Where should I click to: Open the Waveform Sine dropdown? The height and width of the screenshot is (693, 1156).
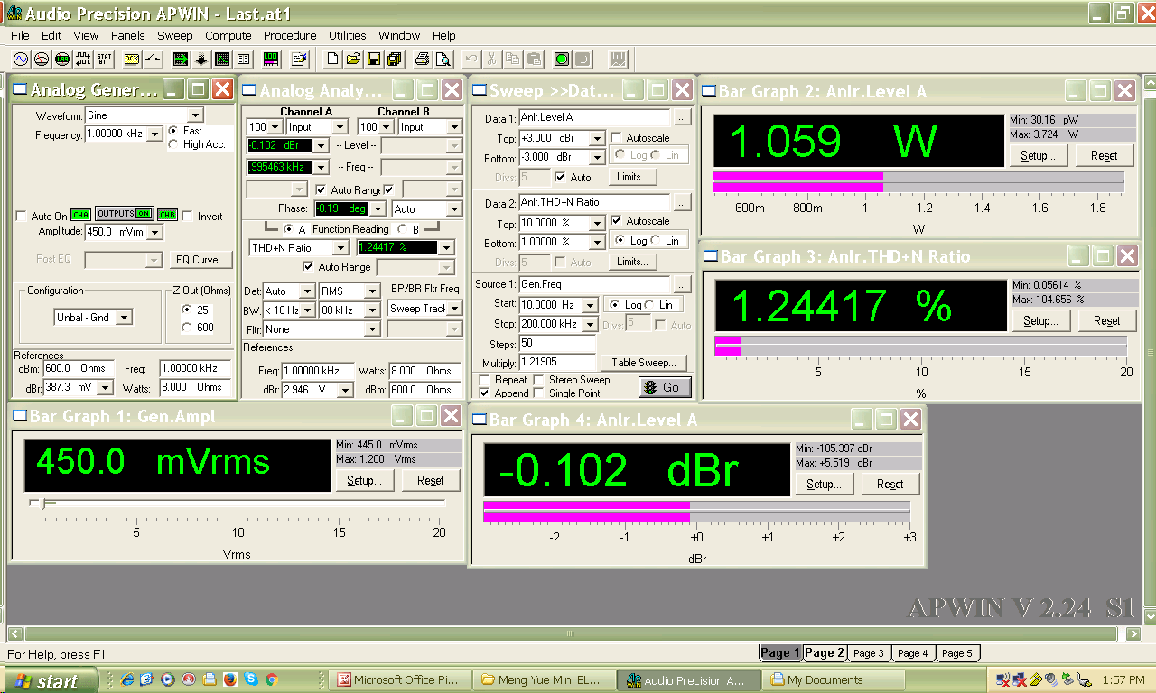pyautogui.click(x=195, y=115)
